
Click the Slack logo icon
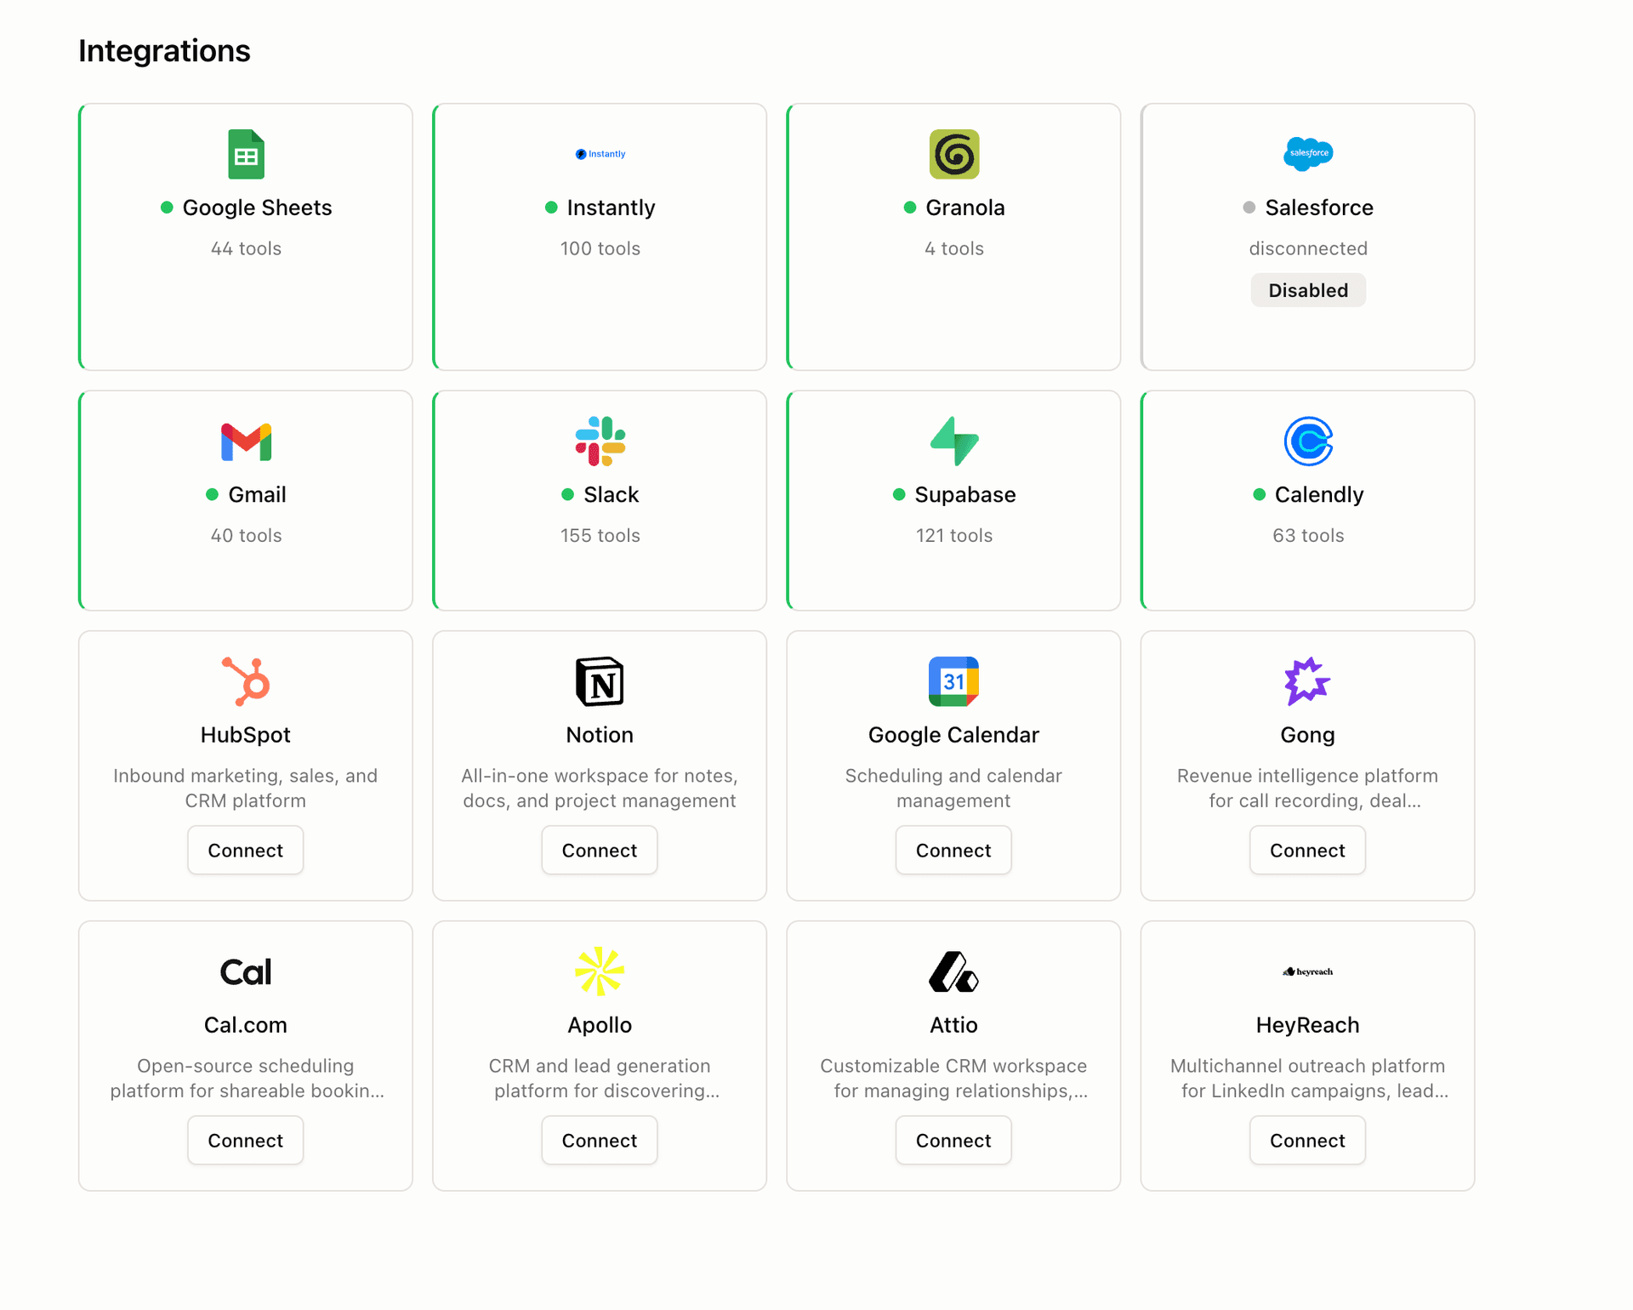[600, 441]
